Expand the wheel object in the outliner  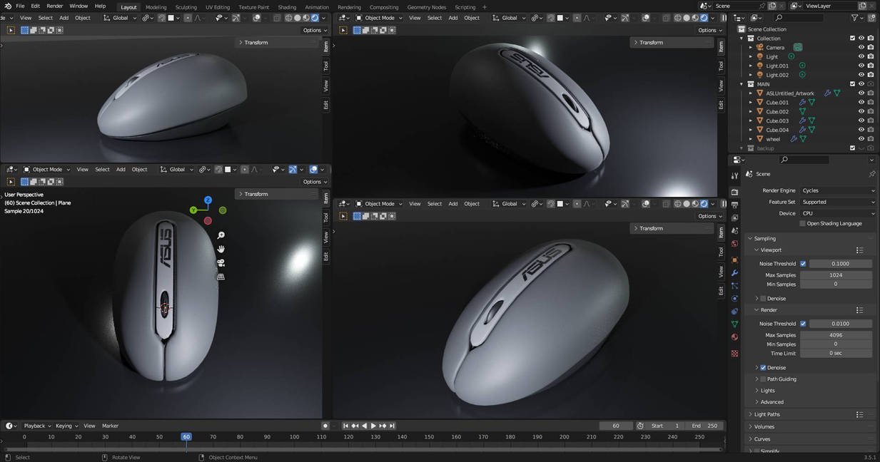750,139
